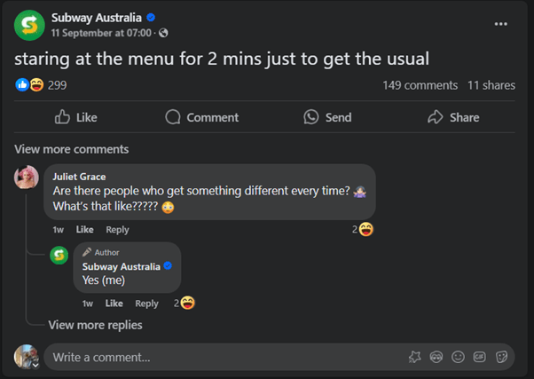Open the sticker picker in comment box
The image size is (534, 379).
[501, 357]
